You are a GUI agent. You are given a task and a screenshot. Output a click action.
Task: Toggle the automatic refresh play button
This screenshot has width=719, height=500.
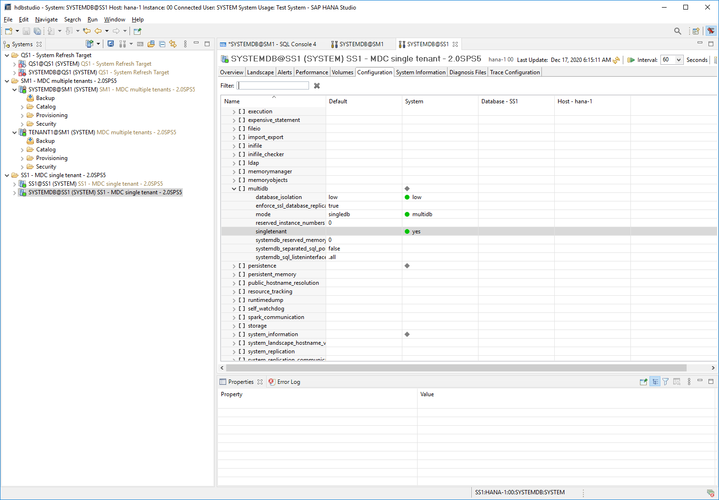(631, 60)
